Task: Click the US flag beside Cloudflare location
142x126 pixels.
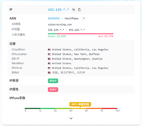Action: [x=49, y=50]
